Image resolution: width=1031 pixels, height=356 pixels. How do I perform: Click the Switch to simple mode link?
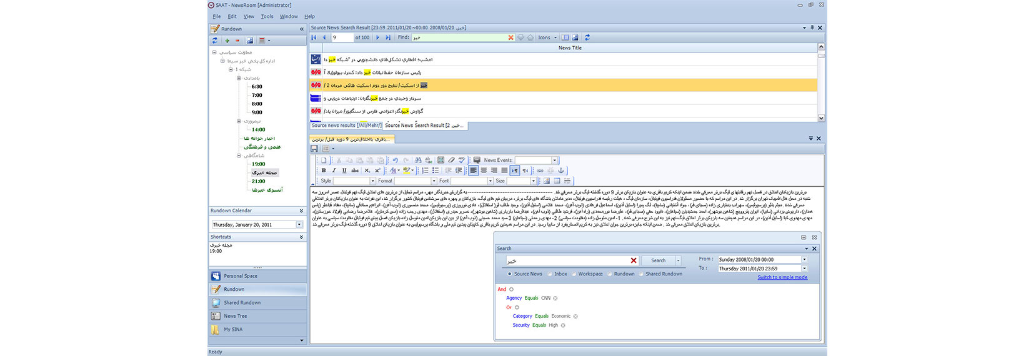coord(782,277)
